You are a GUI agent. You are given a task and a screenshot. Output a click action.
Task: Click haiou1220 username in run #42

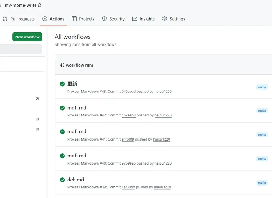163,115
